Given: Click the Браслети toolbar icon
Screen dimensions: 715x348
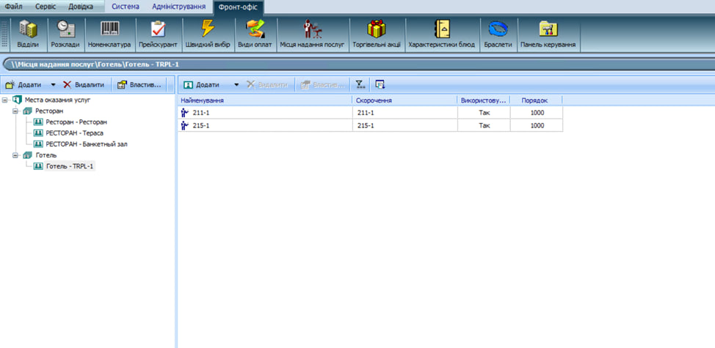Looking at the screenshot, I should click(498, 34).
